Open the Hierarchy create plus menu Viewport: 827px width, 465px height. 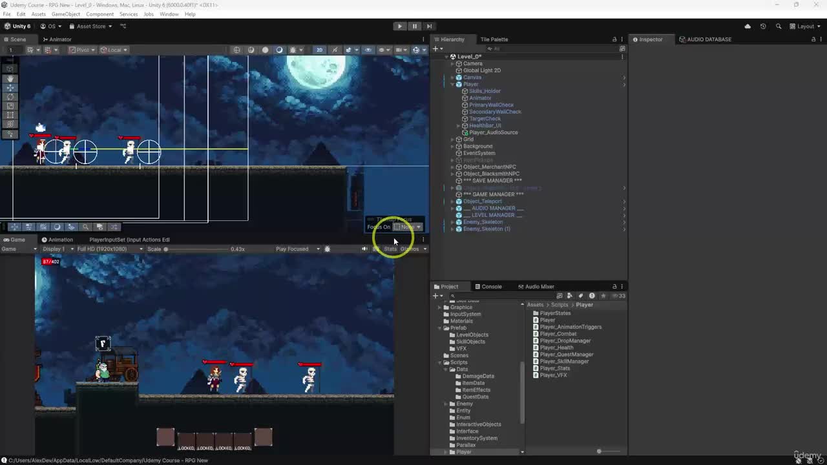[437, 49]
